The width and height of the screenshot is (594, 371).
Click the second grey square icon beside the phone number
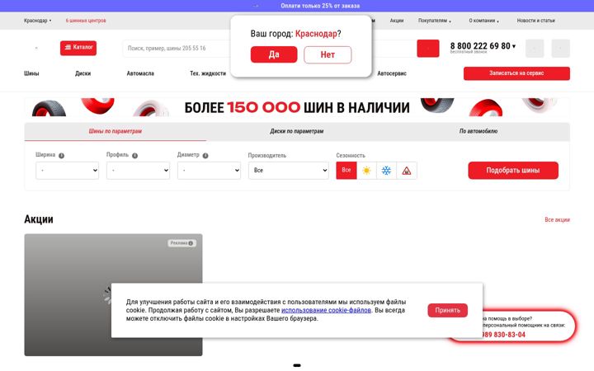[560, 49]
